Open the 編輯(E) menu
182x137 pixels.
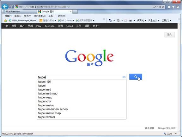[x=18, y=16]
